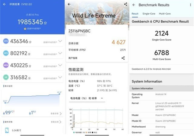The width and height of the screenshot is (194, 136).
Task: Tap the phone screen size icon
Action: [7, 131]
